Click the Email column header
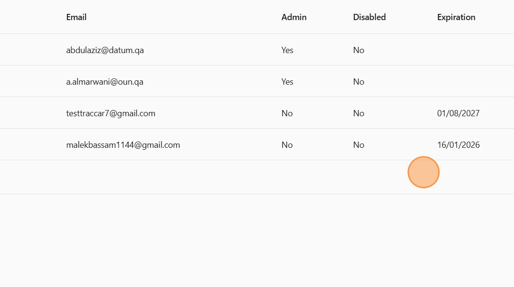The image size is (514, 287). pyautogui.click(x=77, y=17)
